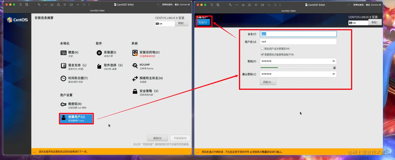
Task: Open 软件选择(S) software selection
Action: tap(109, 67)
